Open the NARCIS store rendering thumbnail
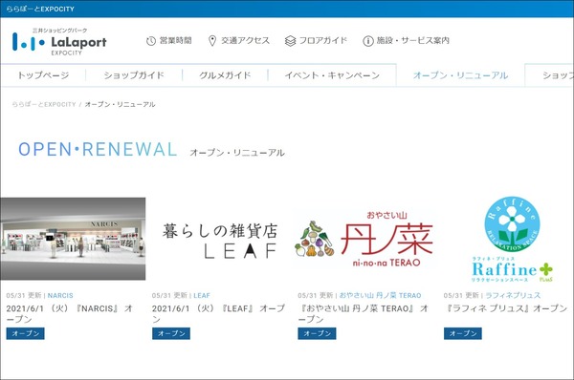Image resolution: width=574 pixels, height=380 pixels. coord(73,239)
